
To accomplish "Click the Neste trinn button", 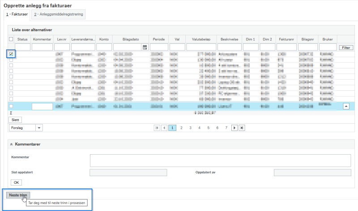I will click(18, 195).
